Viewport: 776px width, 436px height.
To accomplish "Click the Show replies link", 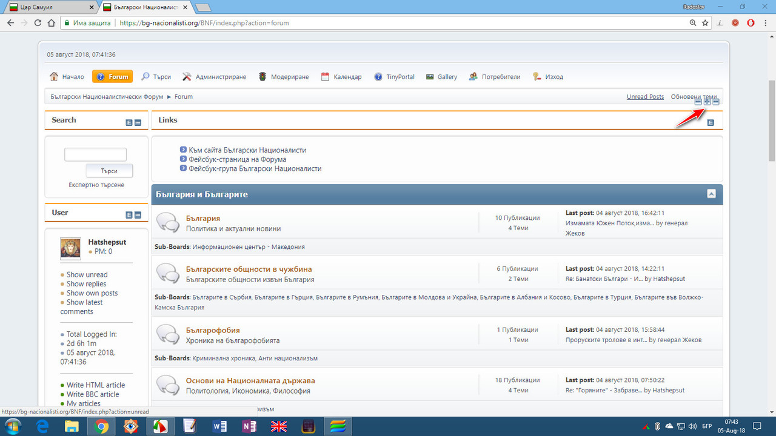I will (x=86, y=283).
